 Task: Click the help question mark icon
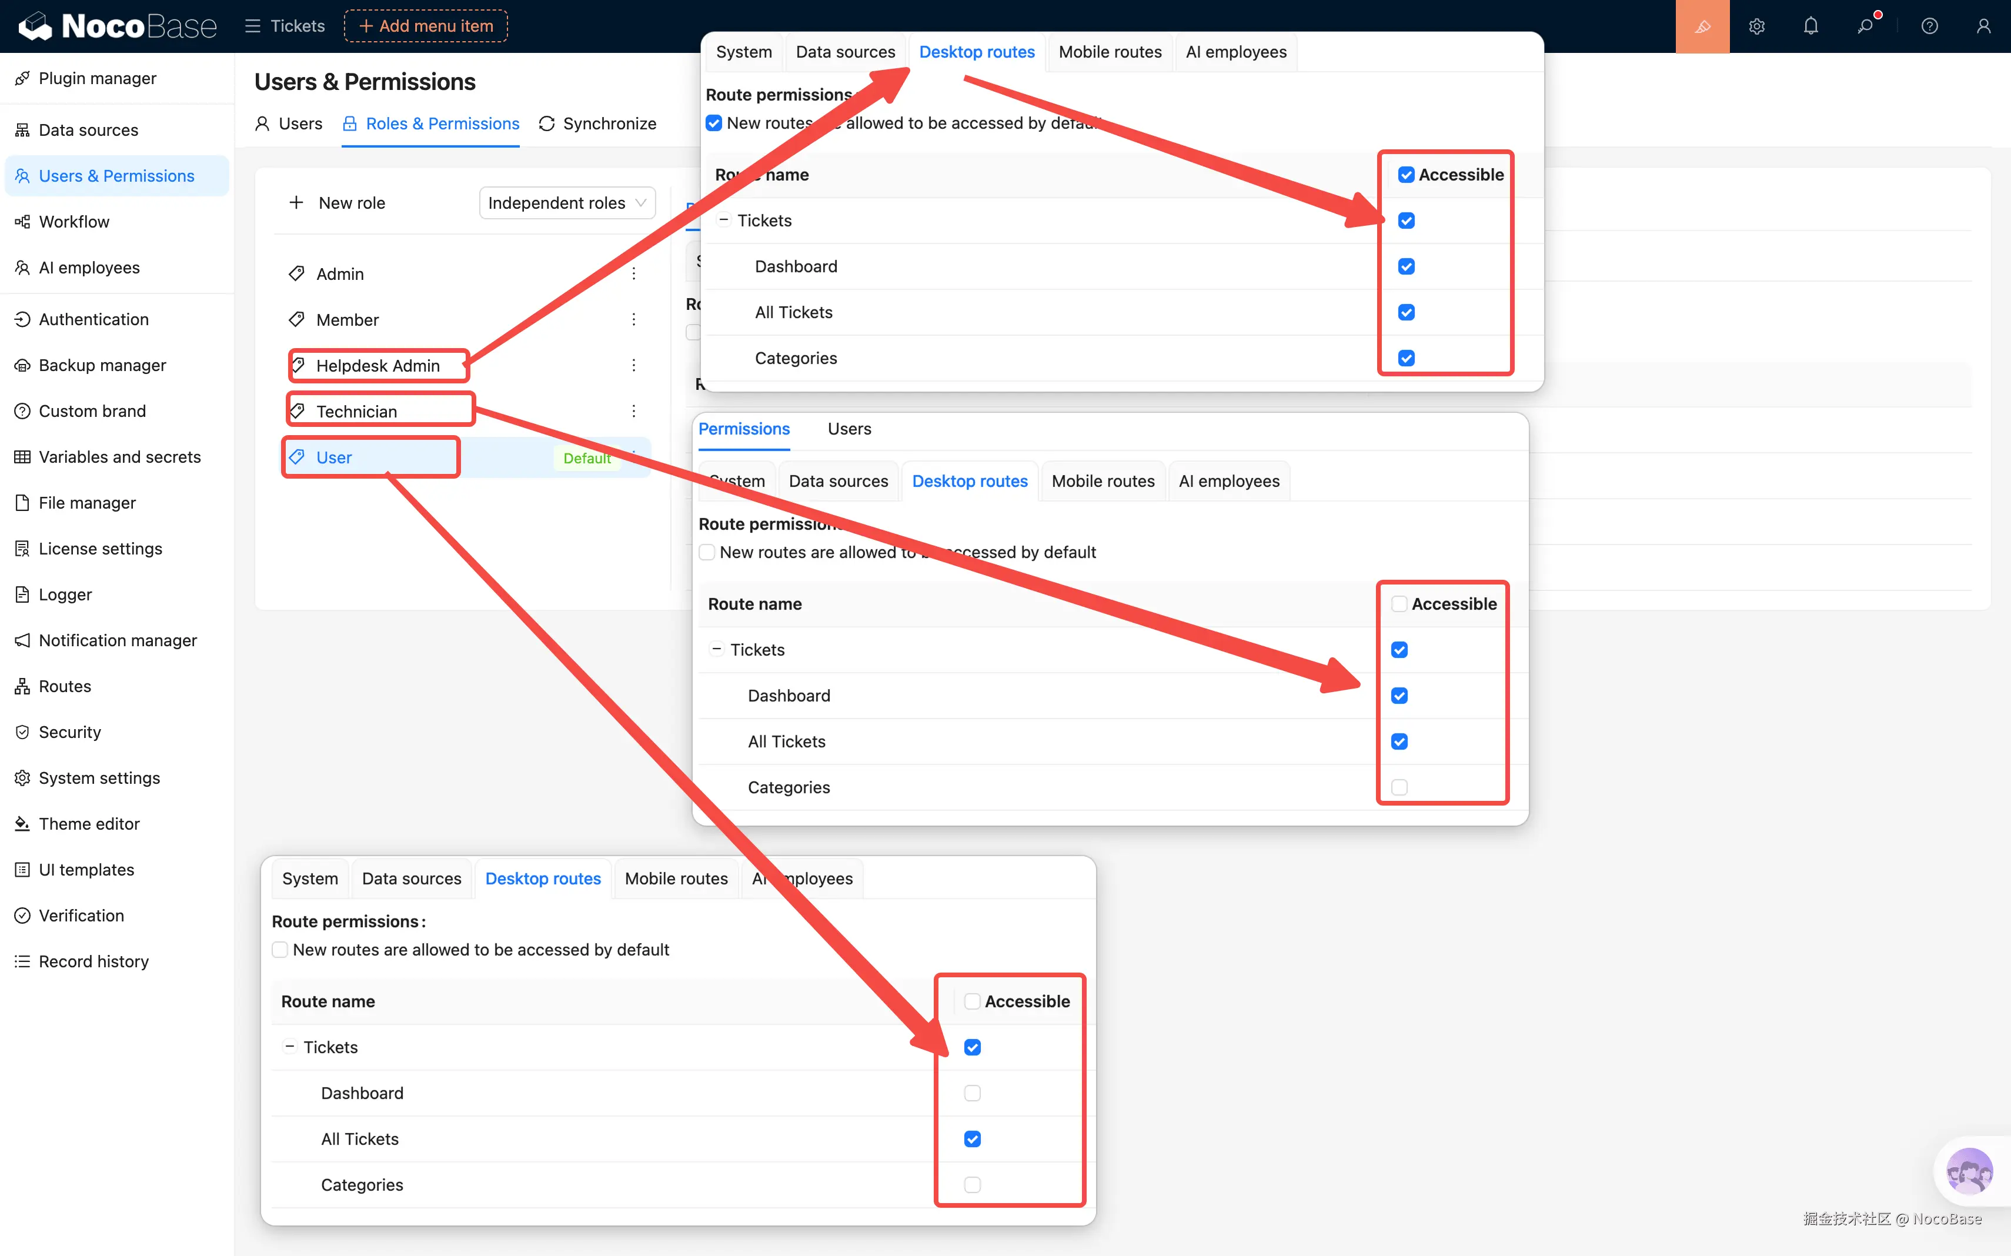point(1930,26)
